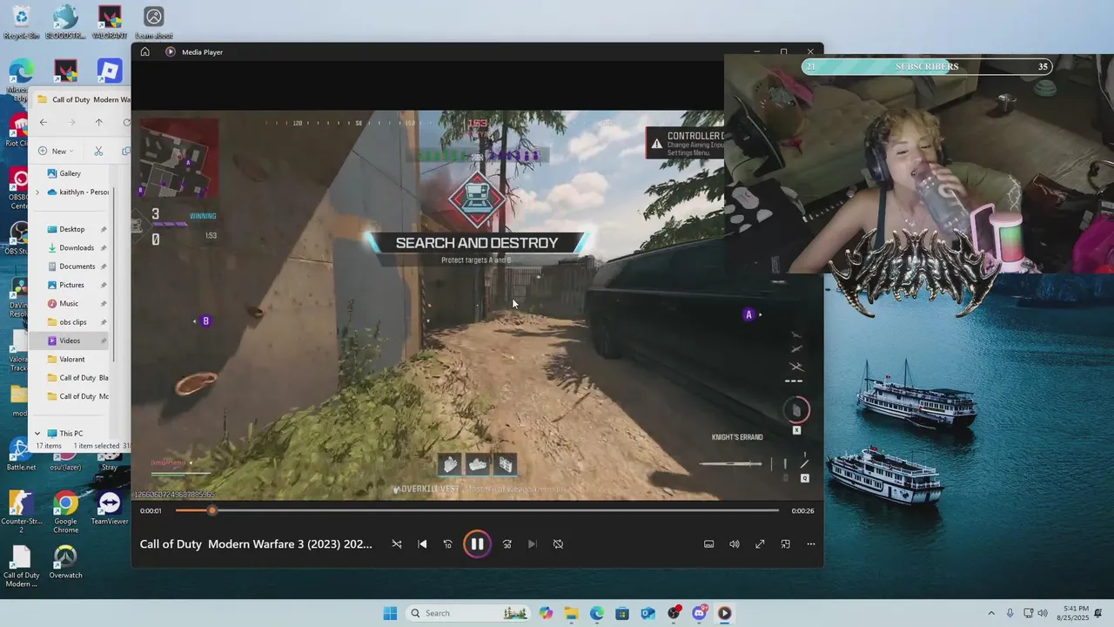This screenshot has height=627, width=1114.
Task: Click the video seek bar track
Action: [477, 510]
